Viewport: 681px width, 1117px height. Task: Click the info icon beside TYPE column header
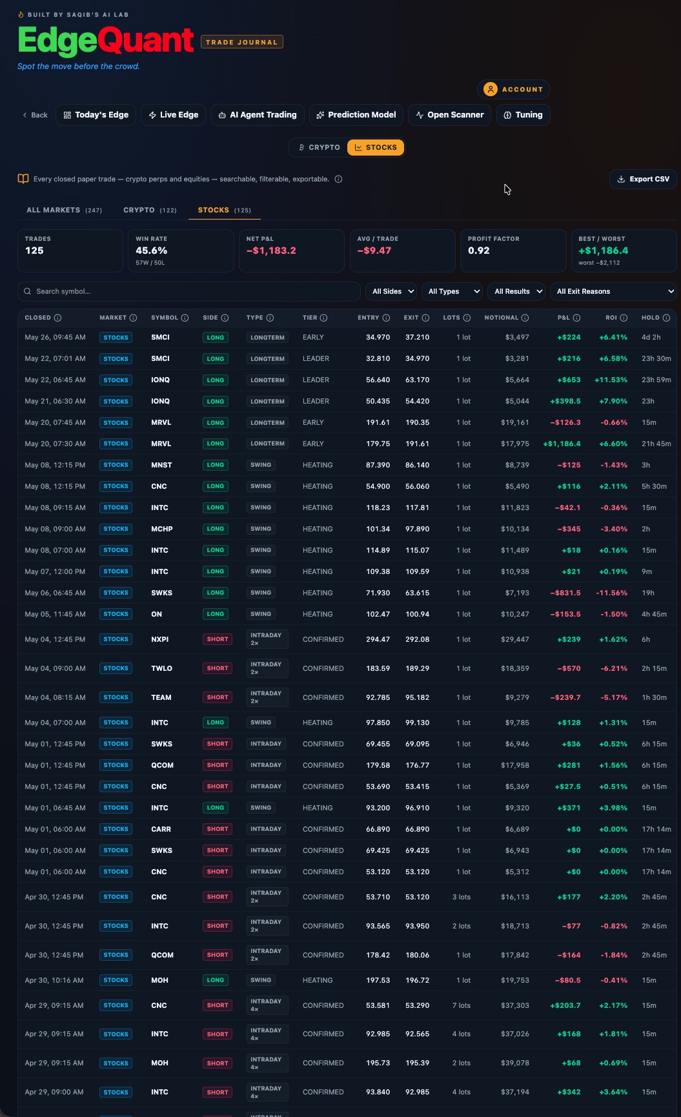270,318
